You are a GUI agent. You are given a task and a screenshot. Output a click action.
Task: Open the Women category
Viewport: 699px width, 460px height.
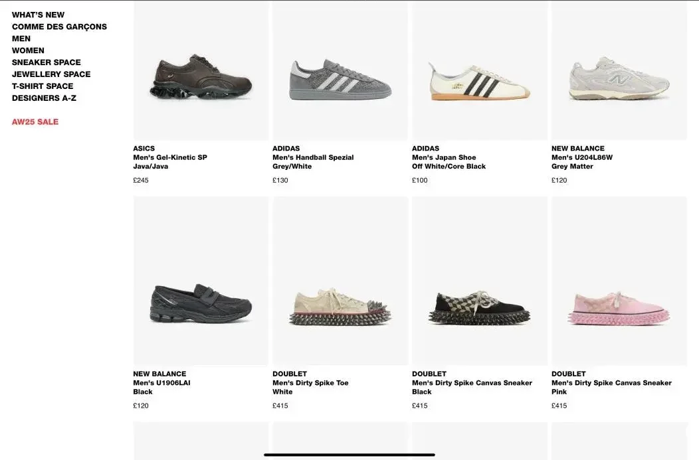tap(28, 50)
